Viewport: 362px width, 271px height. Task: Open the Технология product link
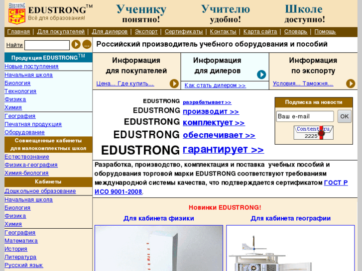pos(20,91)
